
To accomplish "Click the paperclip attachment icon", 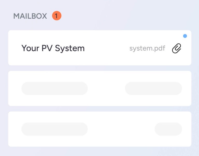I will click(x=177, y=48).
